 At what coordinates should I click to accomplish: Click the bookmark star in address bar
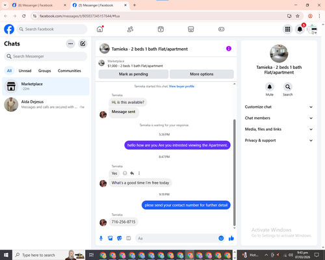(x=298, y=16)
